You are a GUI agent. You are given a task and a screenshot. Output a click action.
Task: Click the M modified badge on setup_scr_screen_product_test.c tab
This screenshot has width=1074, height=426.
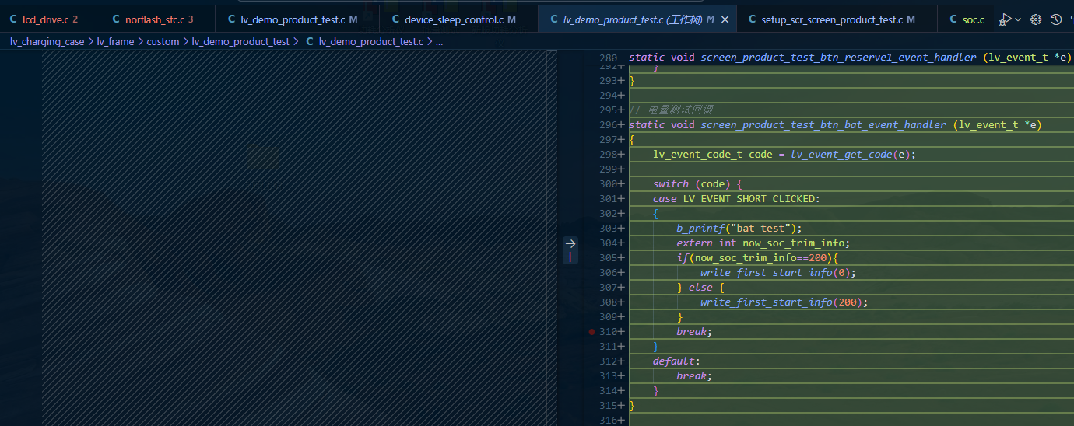tap(911, 19)
